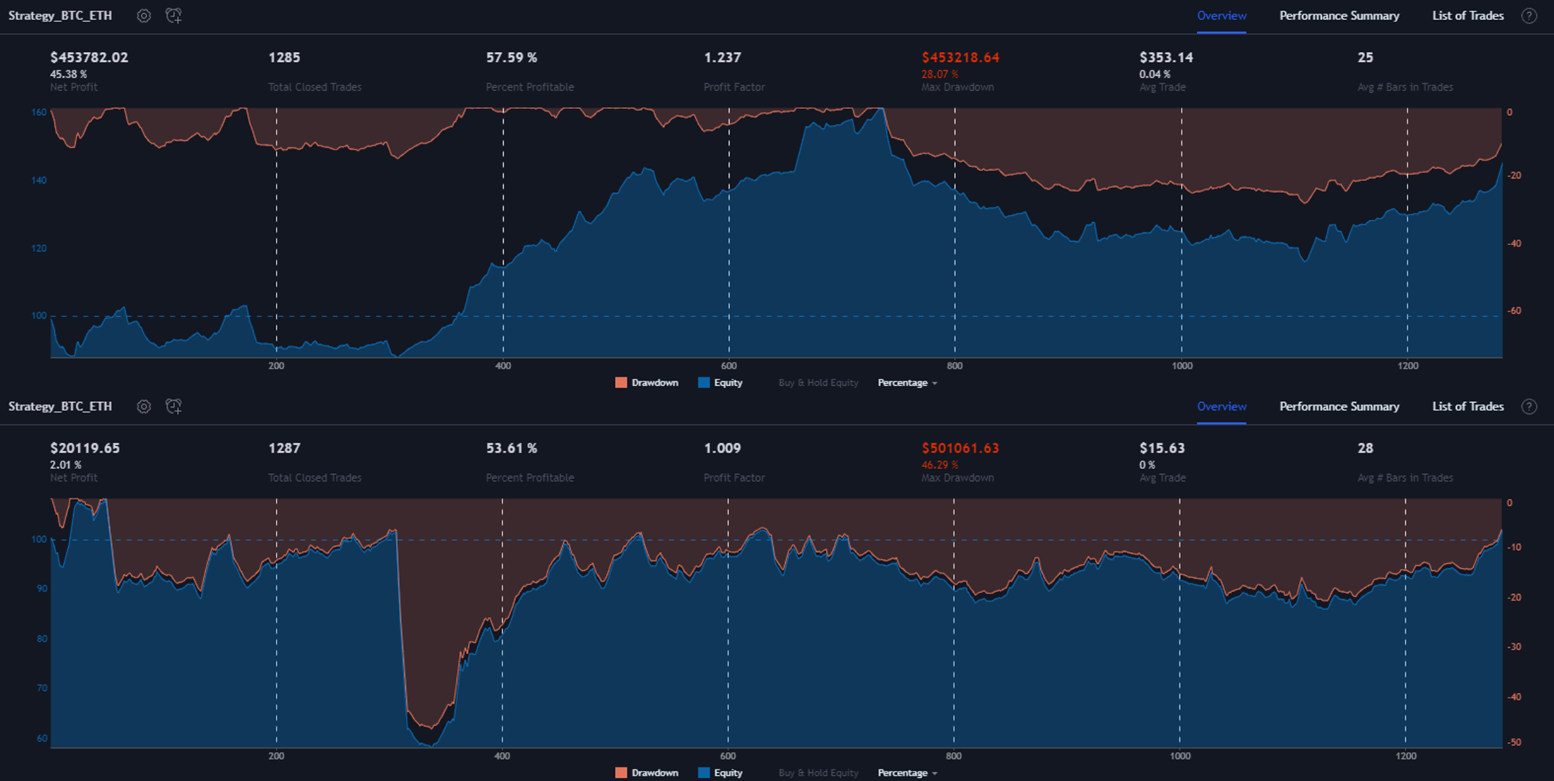Image resolution: width=1554 pixels, height=781 pixels.
Task: Toggle Drawdown legend in bottom chart
Action: 647,773
